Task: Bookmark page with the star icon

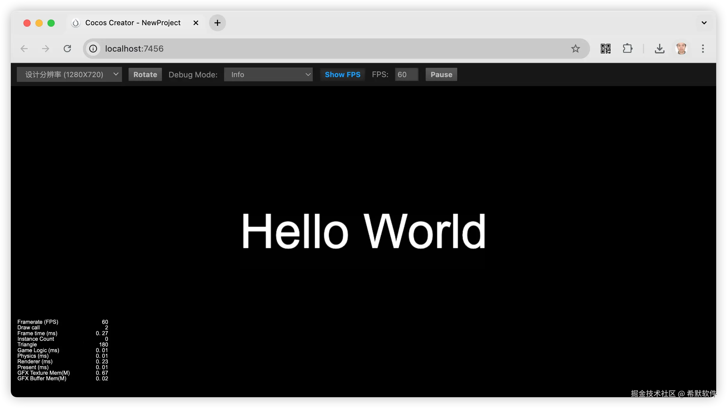Action: [575, 49]
